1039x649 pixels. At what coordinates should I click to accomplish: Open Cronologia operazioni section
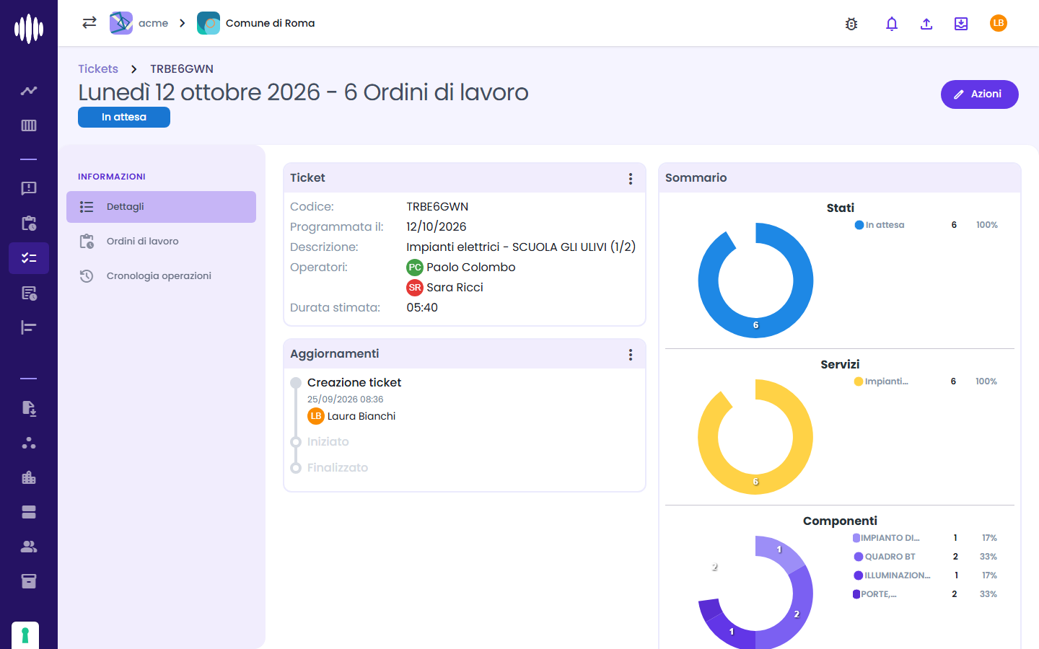(x=161, y=276)
